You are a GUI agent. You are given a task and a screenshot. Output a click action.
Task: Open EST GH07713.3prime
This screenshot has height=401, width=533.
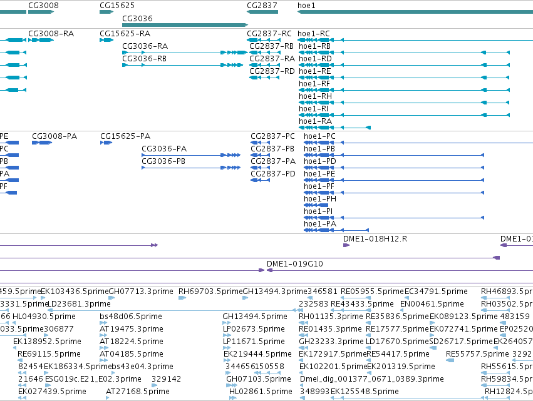111,298
